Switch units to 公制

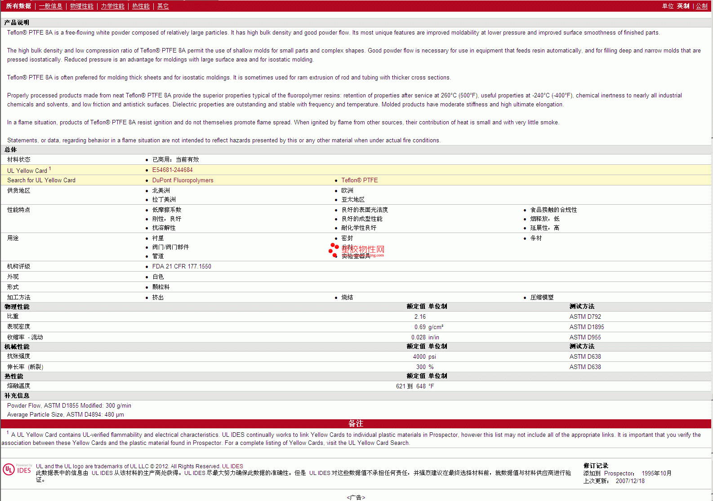pyautogui.click(x=702, y=6)
